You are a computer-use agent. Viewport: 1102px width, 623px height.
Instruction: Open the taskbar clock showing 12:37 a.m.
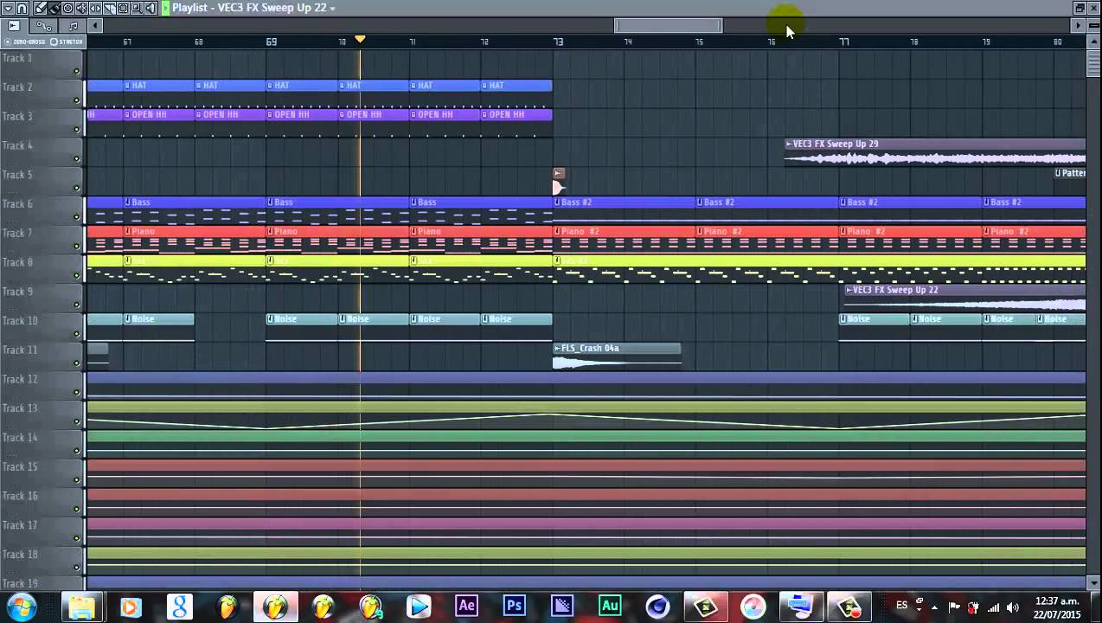click(x=1057, y=607)
